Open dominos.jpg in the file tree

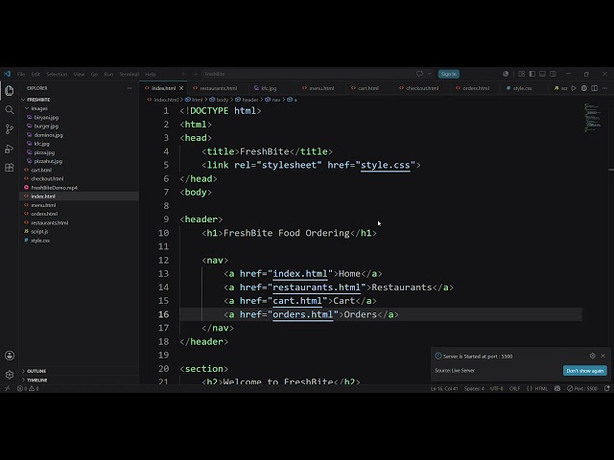[49, 135]
